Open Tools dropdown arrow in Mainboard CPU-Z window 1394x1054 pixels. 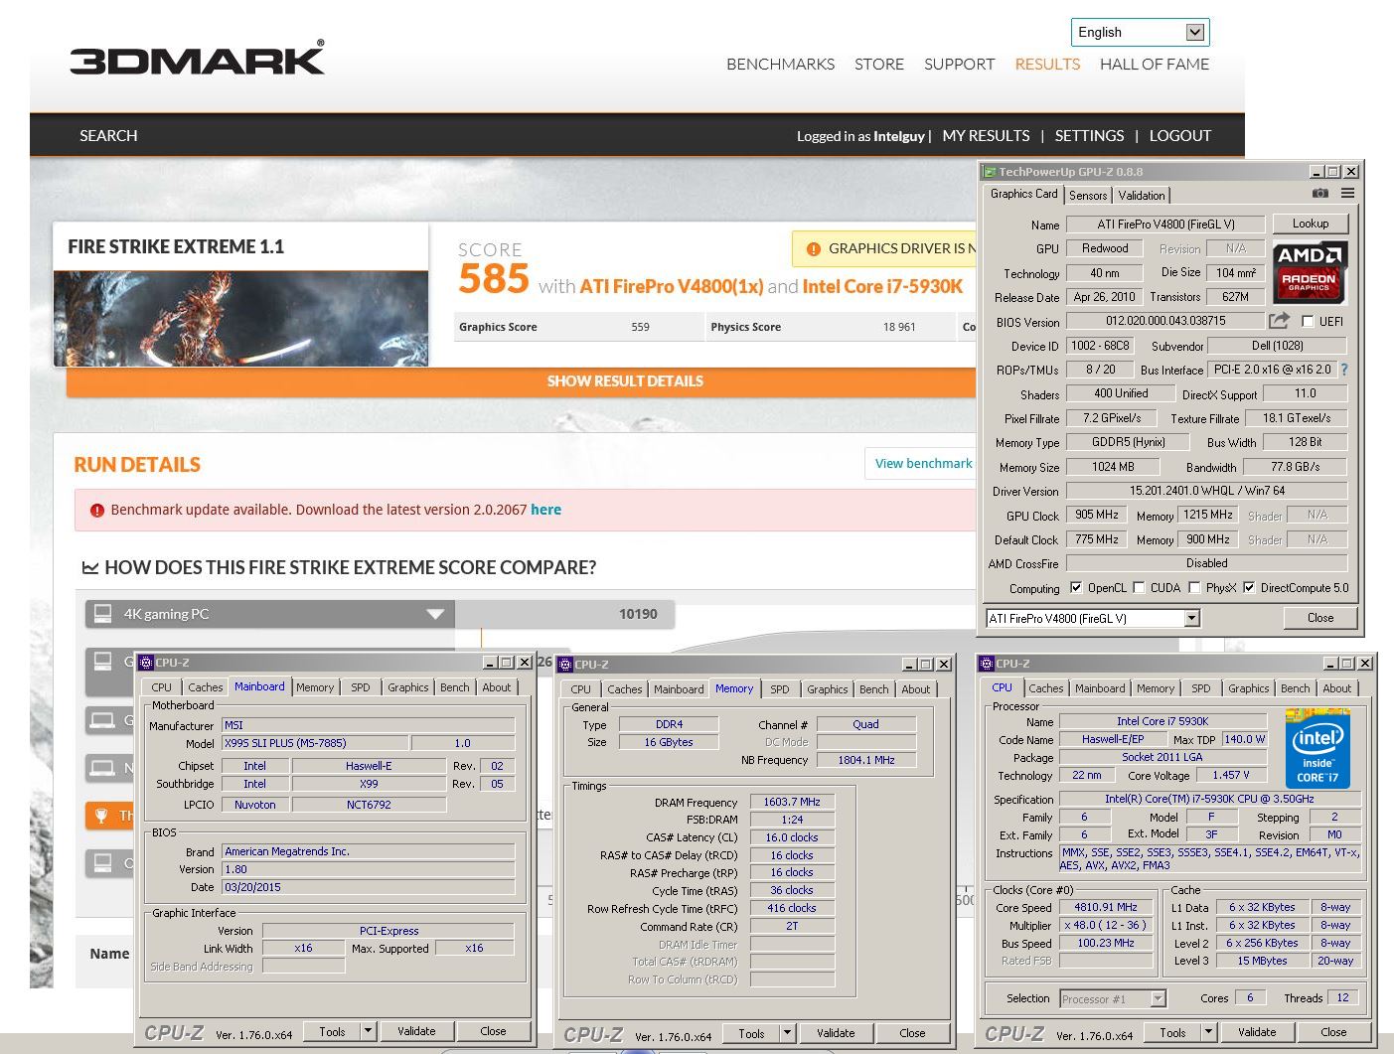368,1031
